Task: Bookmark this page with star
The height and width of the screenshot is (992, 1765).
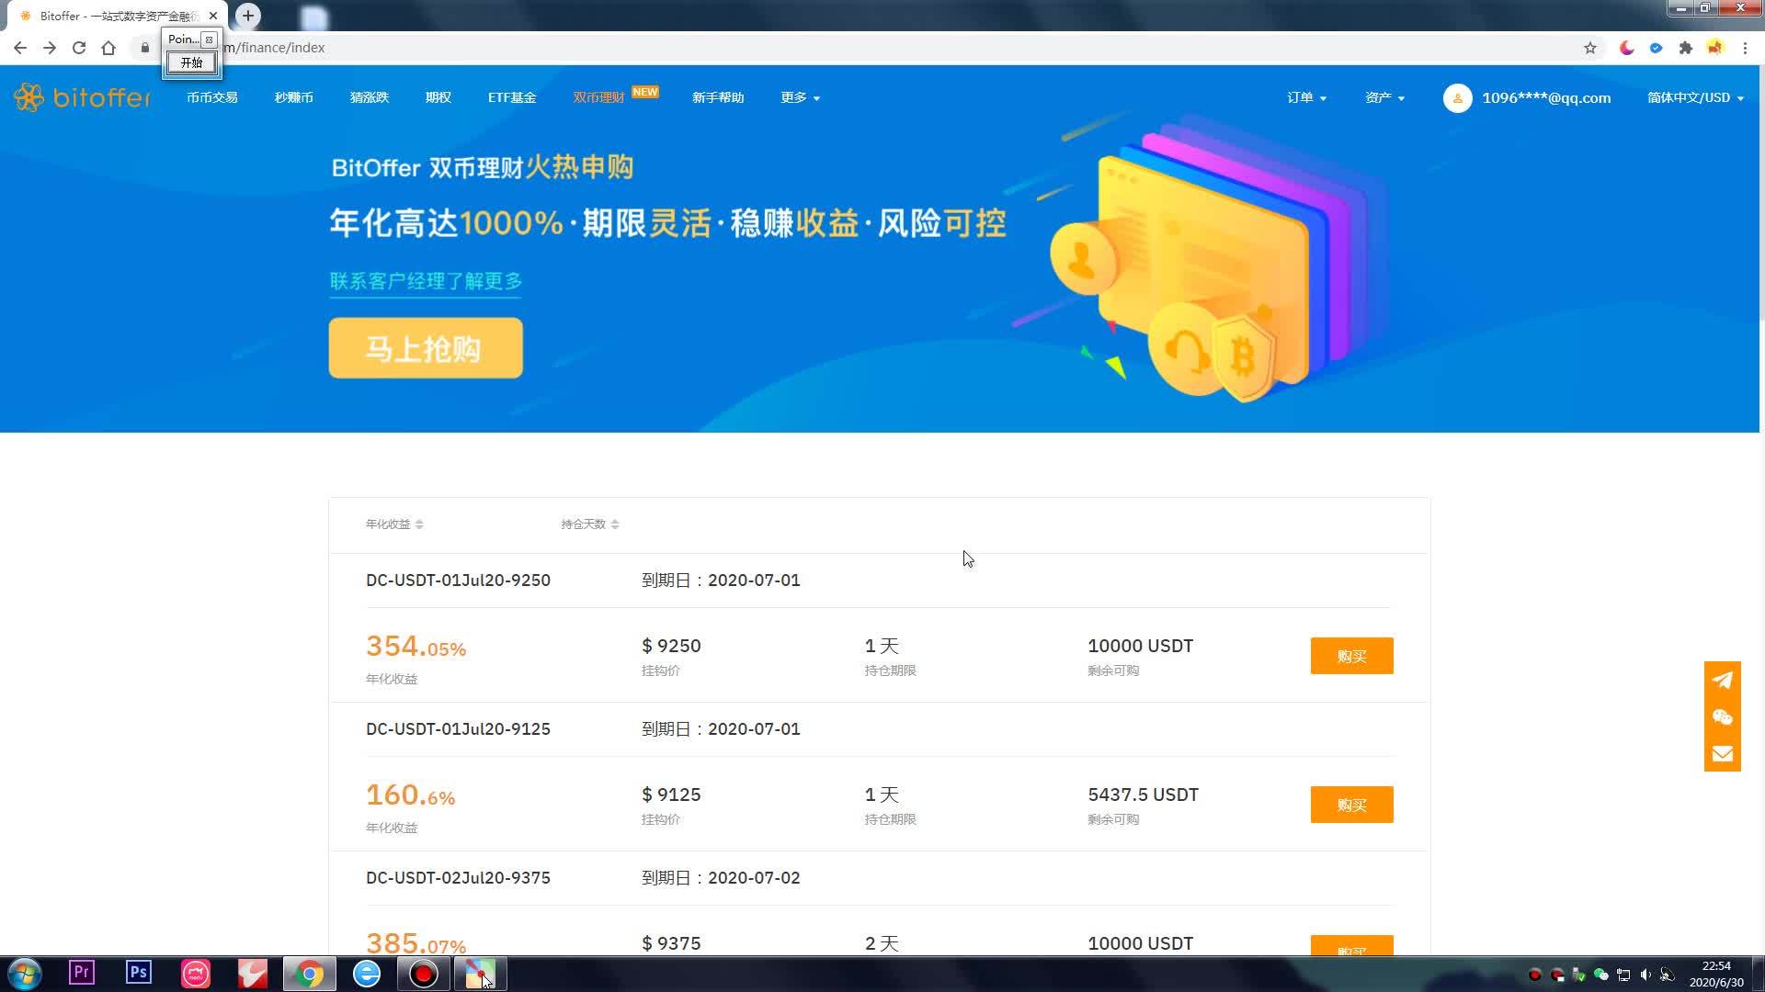Action: (1590, 48)
